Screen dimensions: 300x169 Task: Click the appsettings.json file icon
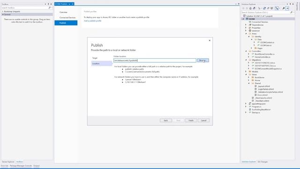(x=250, y=104)
